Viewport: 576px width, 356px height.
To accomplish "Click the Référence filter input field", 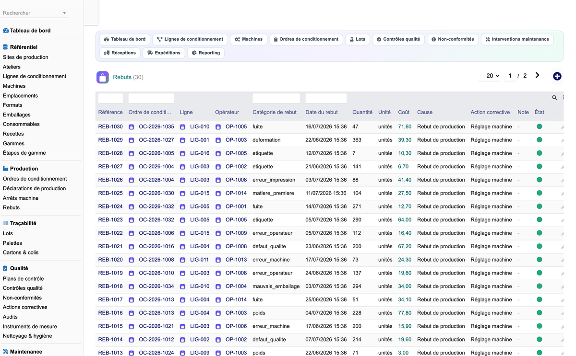I will 110,98.
